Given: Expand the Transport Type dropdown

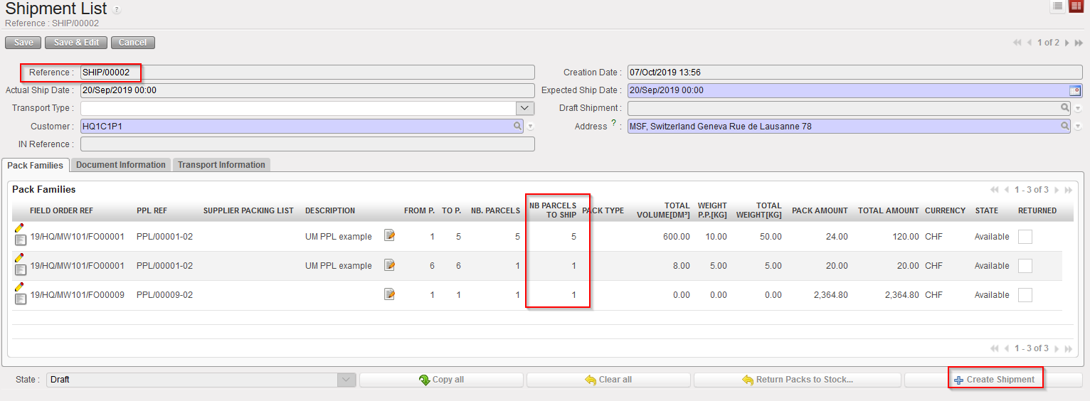Looking at the screenshot, I should 524,108.
